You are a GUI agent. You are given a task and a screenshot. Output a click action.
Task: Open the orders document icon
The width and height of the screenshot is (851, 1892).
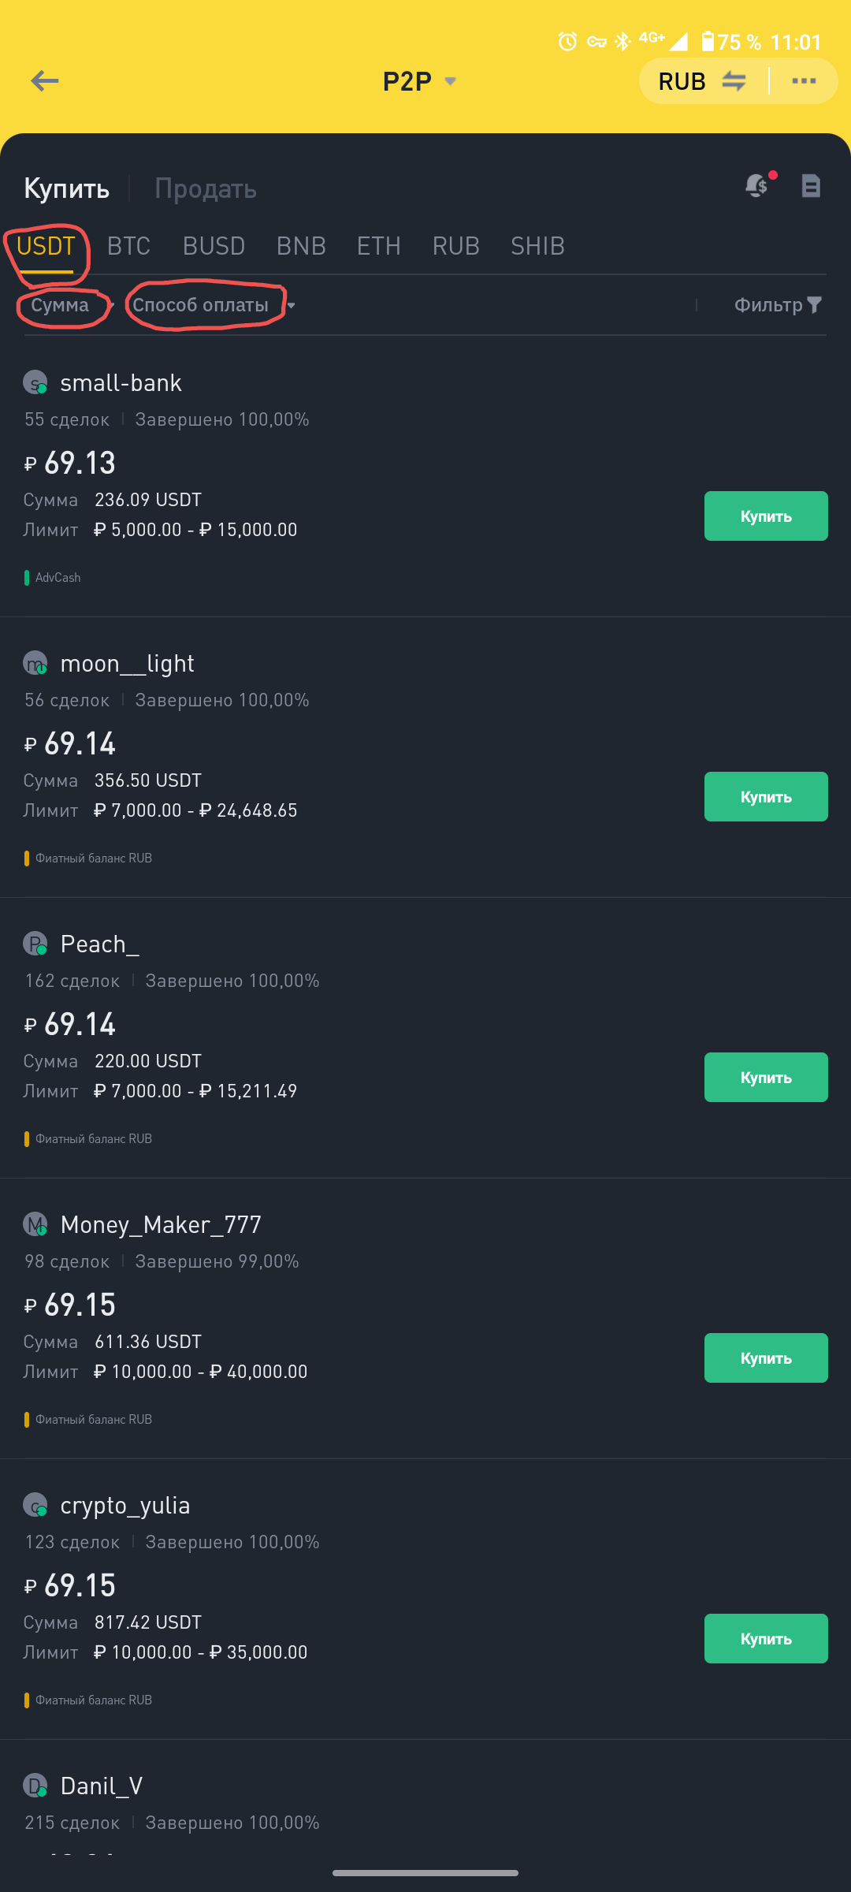tap(811, 186)
